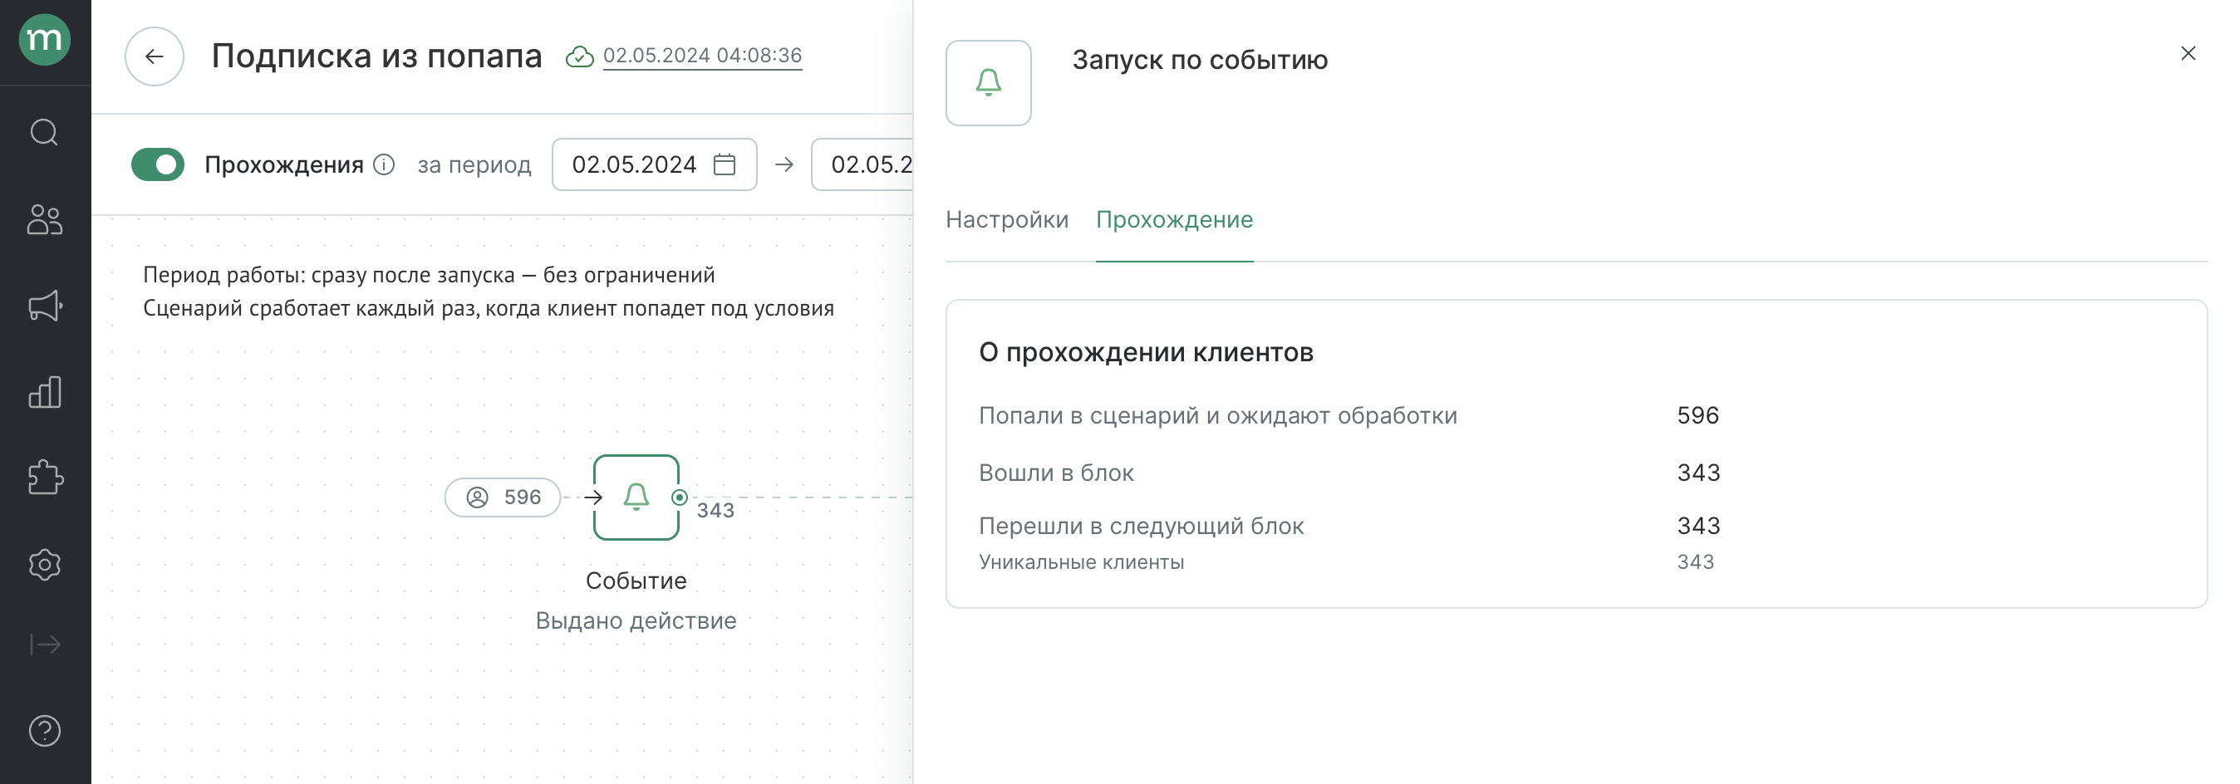Click the 'Уникальные клиенты' label

1081,562
